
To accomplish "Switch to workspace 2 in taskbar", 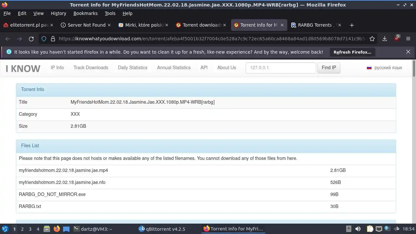I will coord(22,229).
